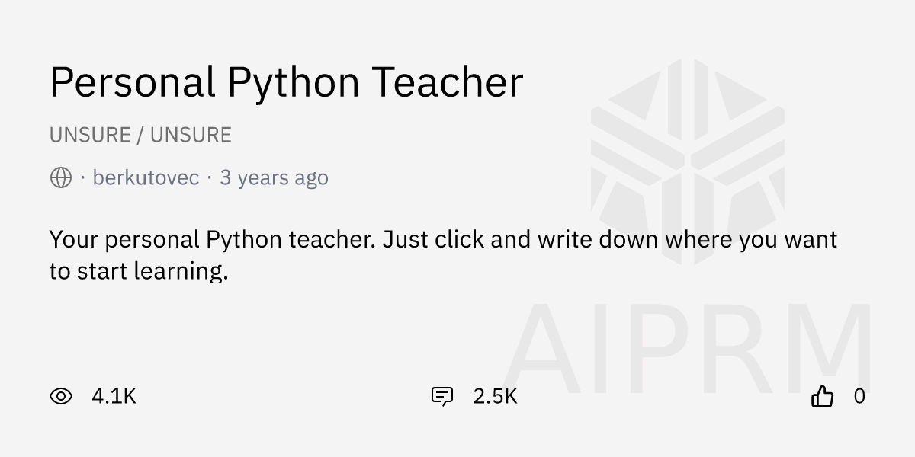Click the comment bubble icon
Screen dimensions: 915x457
(442, 396)
